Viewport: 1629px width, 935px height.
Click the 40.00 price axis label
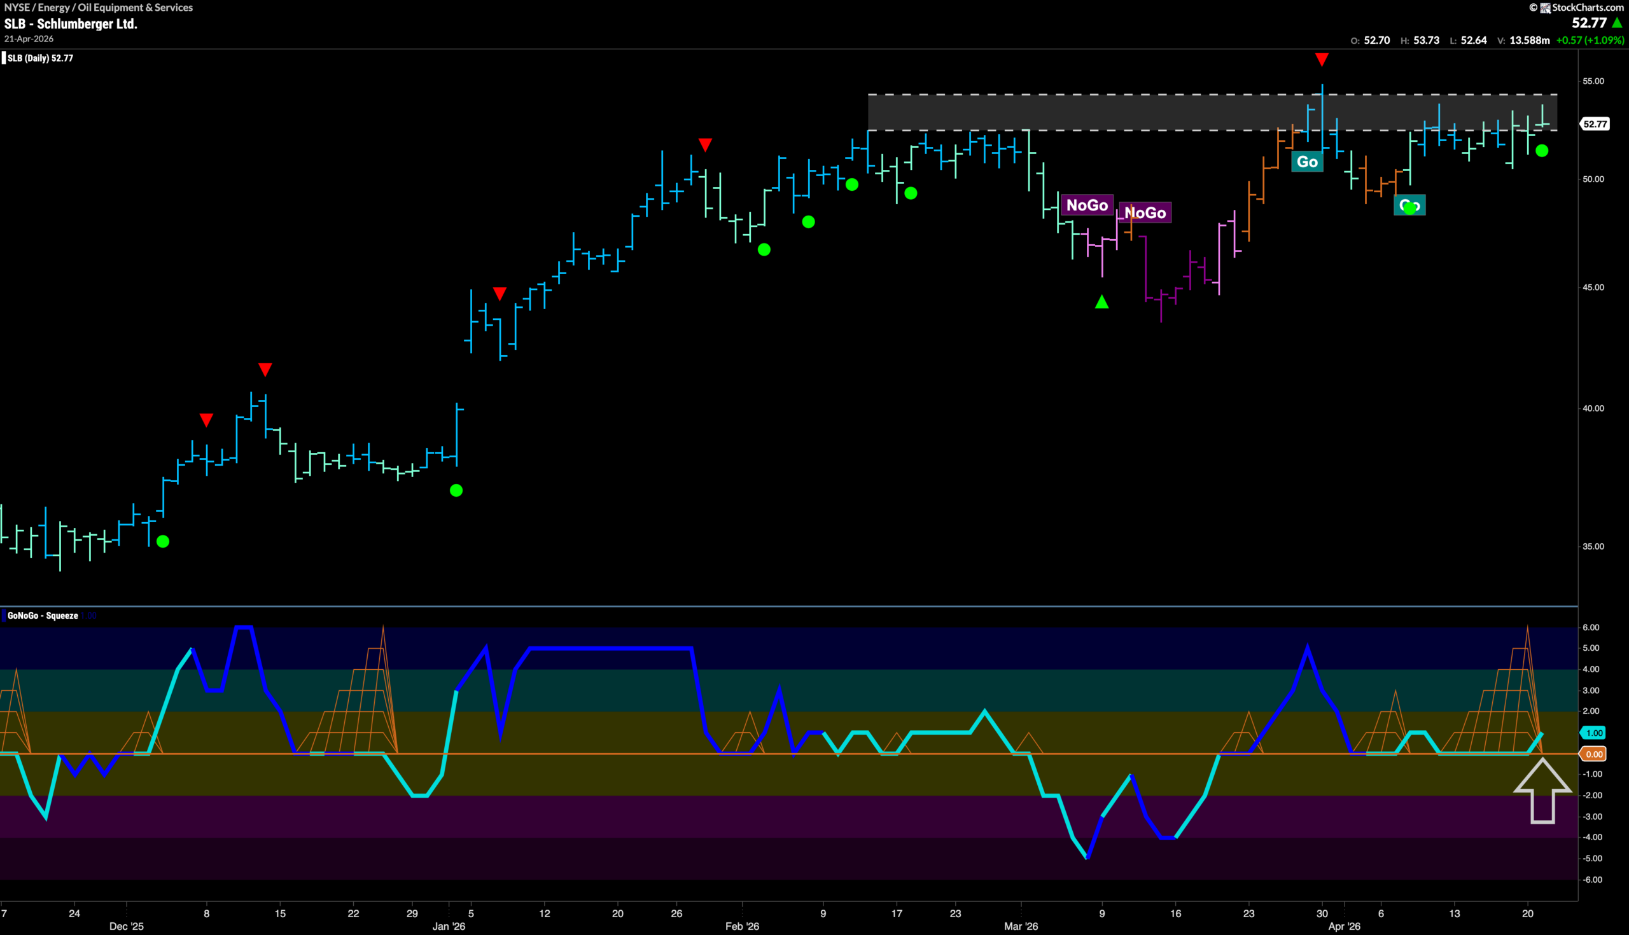point(1593,408)
